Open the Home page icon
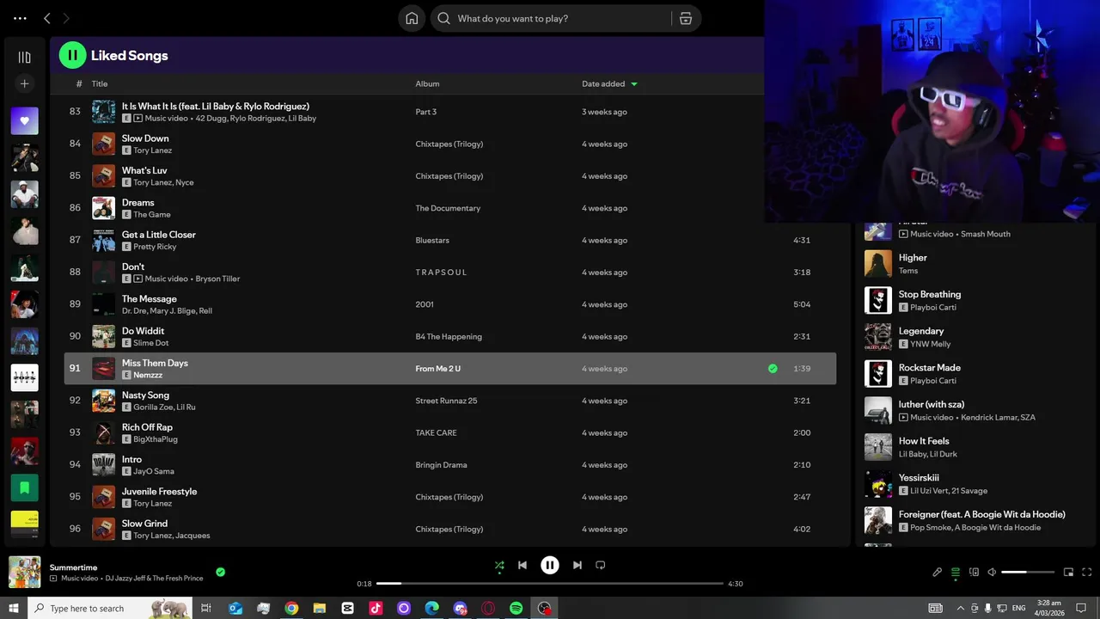Image resolution: width=1100 pixels, height=619 pixels. tap(412, 18)
